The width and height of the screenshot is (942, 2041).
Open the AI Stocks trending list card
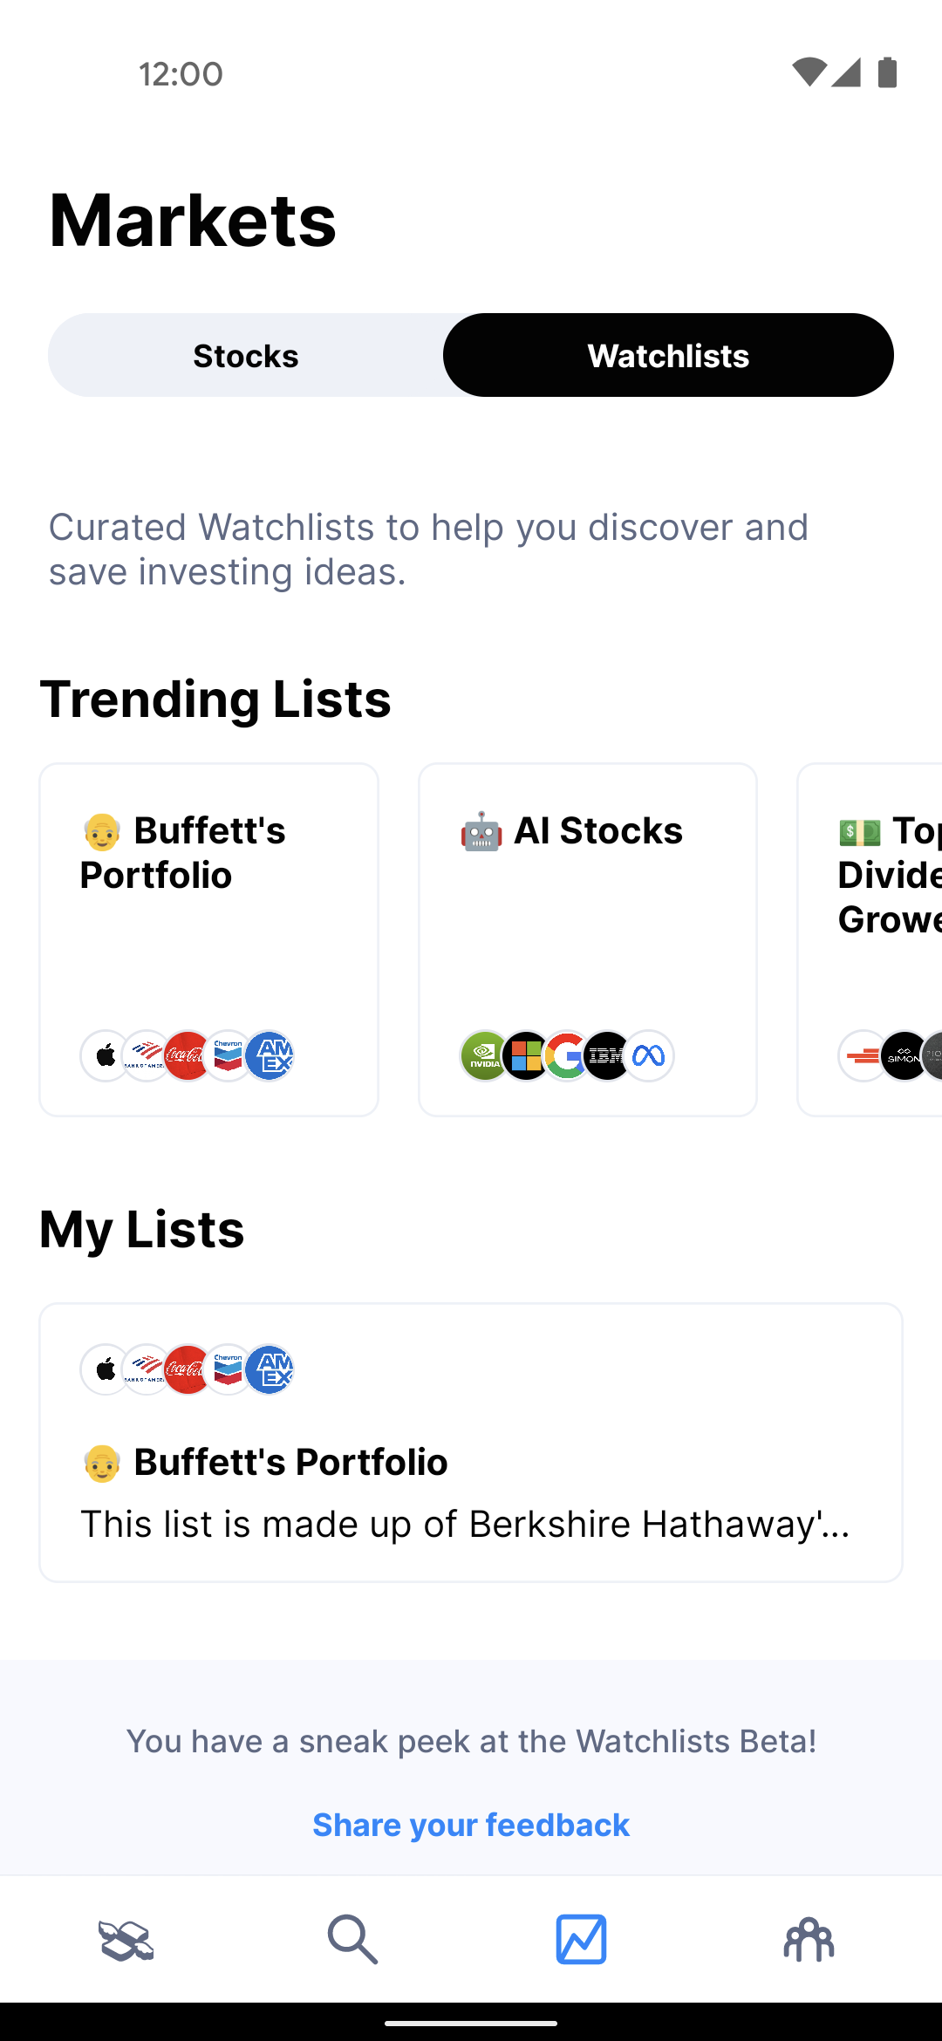coord(588,939)
